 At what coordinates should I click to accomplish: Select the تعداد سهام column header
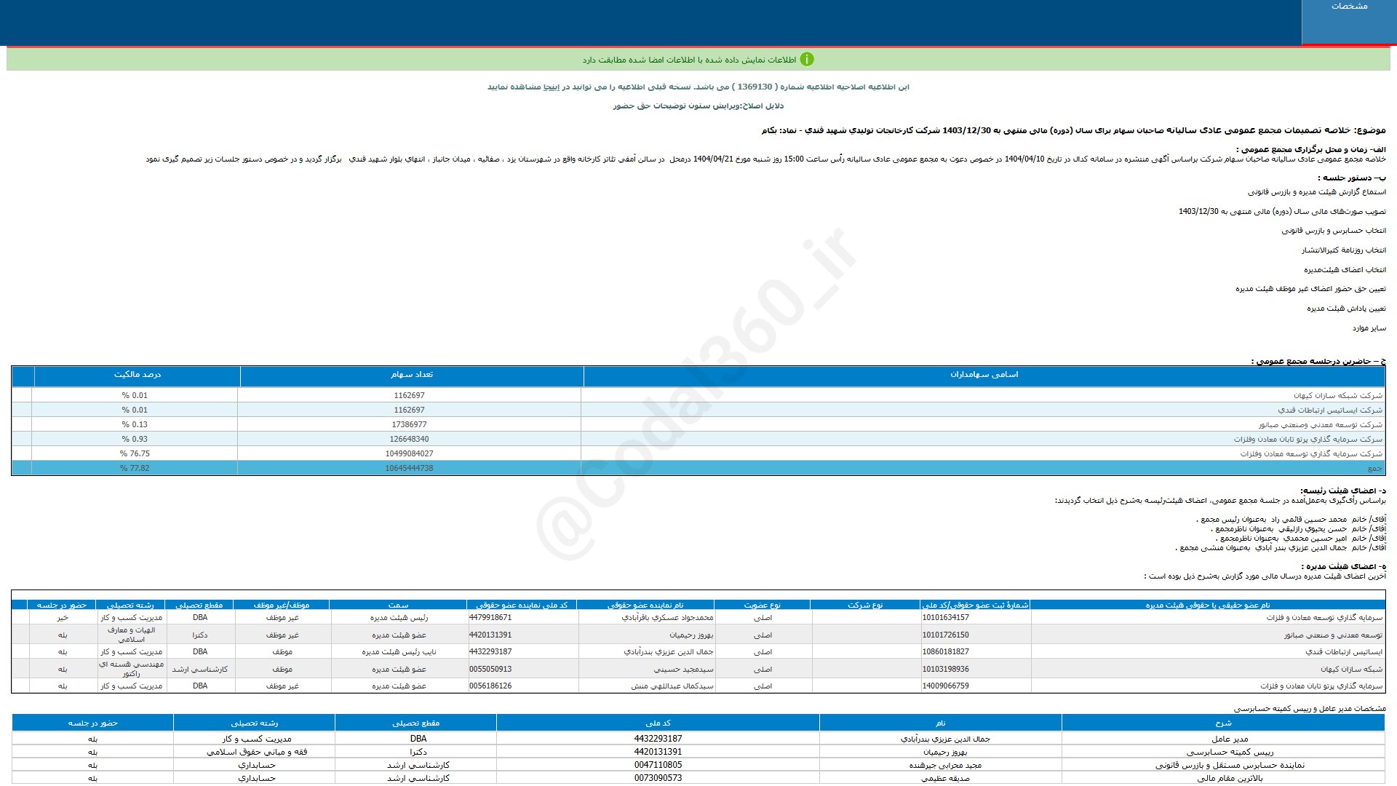coord(412,375)
